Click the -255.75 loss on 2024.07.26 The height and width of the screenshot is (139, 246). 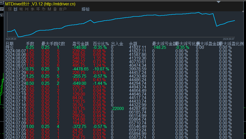pos(79,76)
